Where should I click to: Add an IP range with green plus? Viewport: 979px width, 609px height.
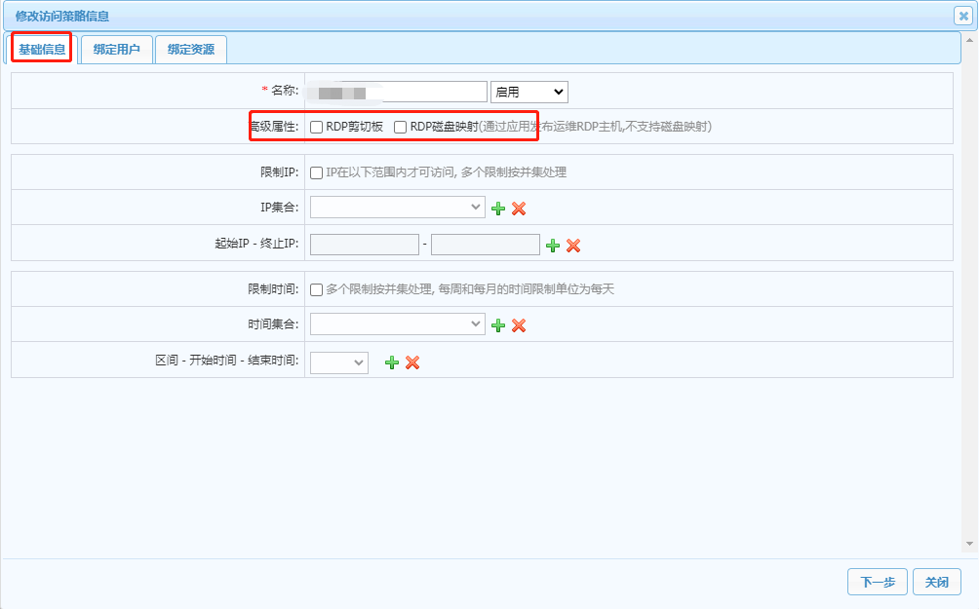tap(553, 246)
